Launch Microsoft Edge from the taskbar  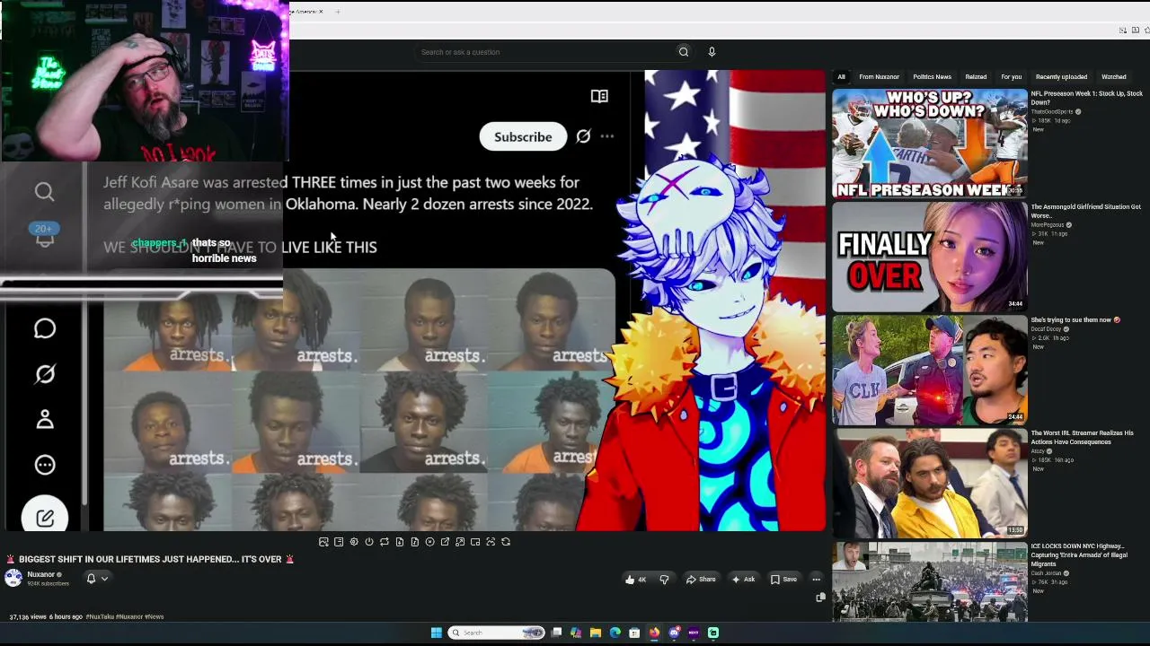[x=615, y=633]
